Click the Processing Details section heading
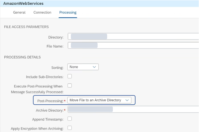This screenshot has height=132, width=199. click(x=22, y=57)
